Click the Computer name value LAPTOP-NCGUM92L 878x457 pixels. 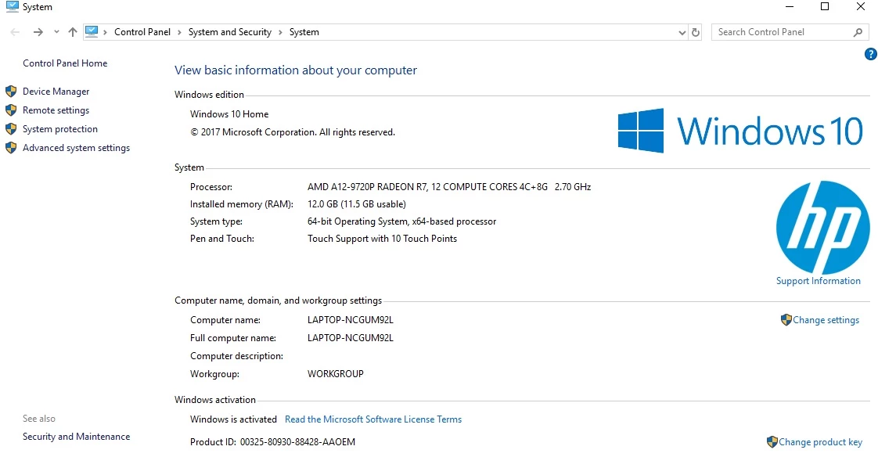click(351, 320)
